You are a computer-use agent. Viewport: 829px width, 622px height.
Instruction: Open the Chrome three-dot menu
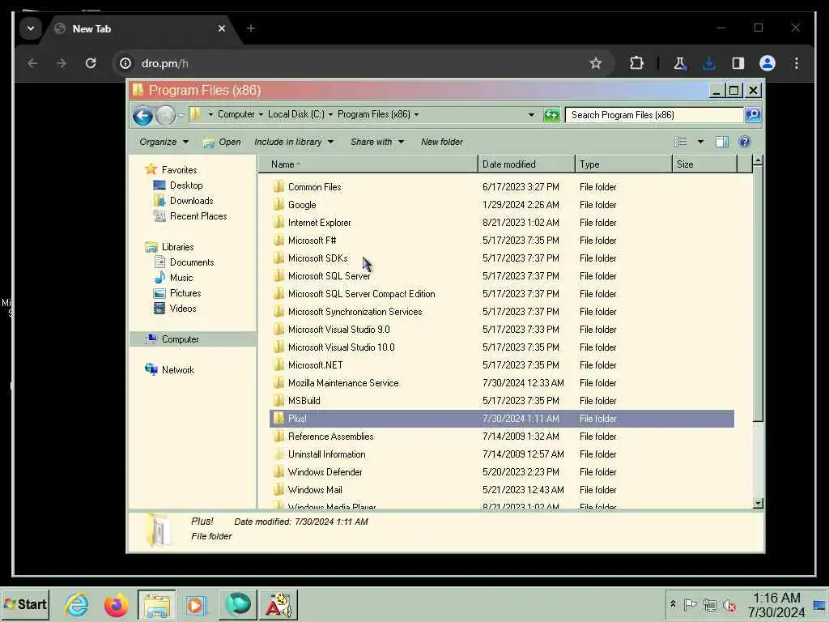797,63
